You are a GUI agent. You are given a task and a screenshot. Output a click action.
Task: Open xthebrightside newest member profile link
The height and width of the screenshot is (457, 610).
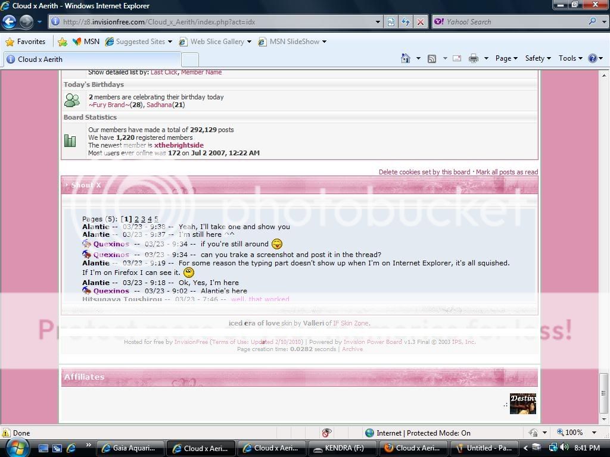(x=179, y=145)
